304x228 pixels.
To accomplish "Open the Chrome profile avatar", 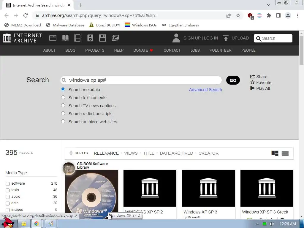I will coord(288,15).
